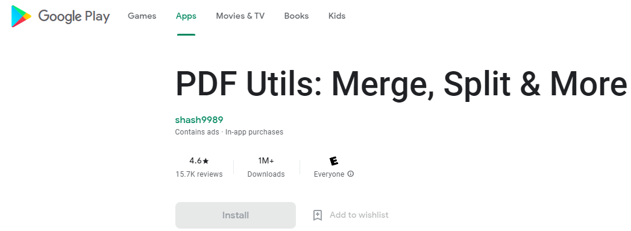Open the Kids tab
The height and width of the screenshot is (231, 631).
coord(337,16)
